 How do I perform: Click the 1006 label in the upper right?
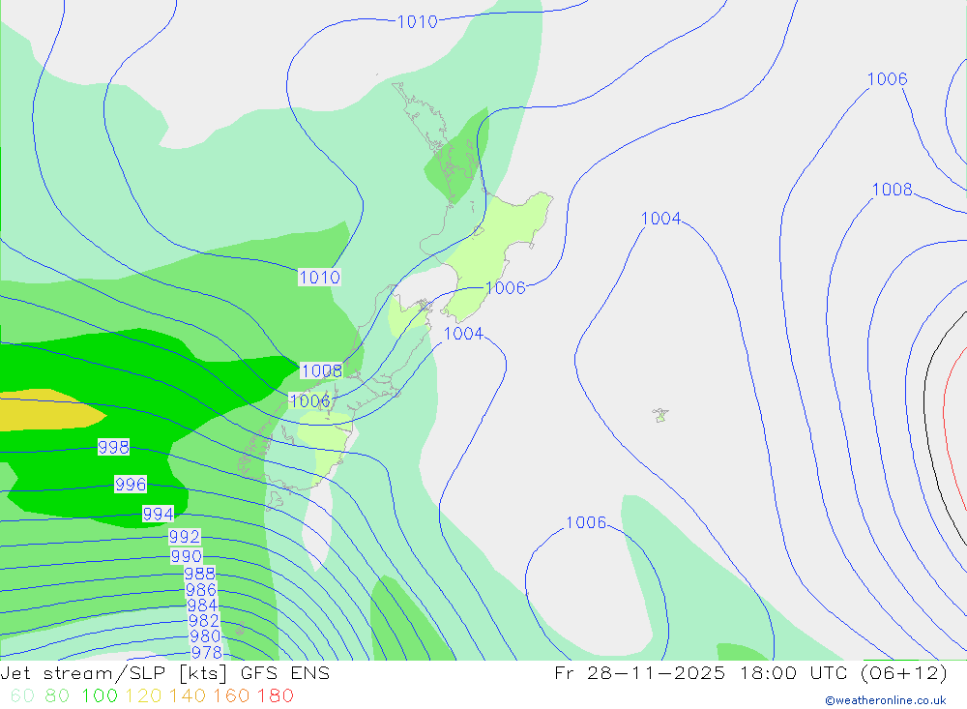(888, 78)
